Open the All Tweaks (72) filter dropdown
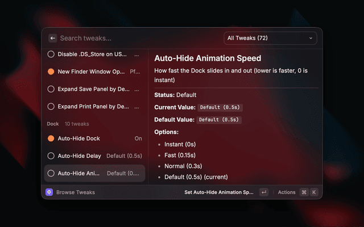The image size is (364, 227). [270, 38]
